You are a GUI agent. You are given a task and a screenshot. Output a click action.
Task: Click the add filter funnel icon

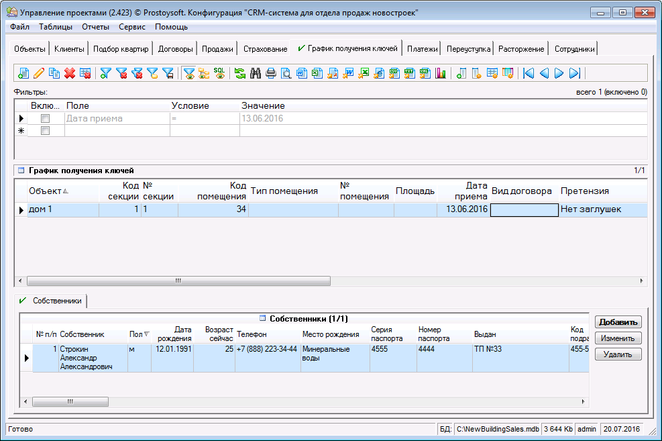[x=106, y=73]
